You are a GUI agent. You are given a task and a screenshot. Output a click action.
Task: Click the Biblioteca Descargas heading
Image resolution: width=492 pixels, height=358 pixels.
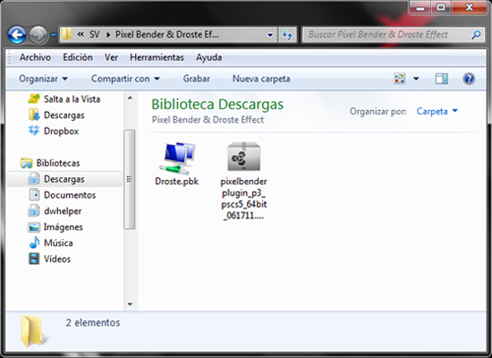pyautogui.click(x=217, y=105)
